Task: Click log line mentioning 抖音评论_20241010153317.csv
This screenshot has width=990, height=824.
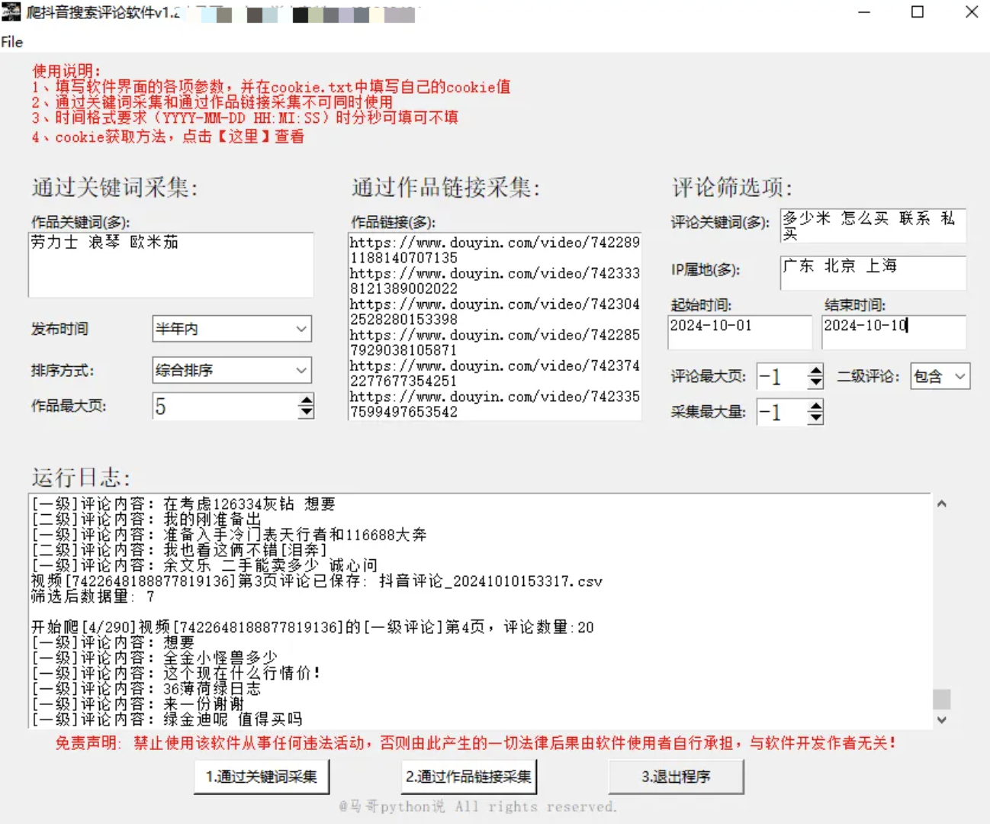Action: [317, 581]
